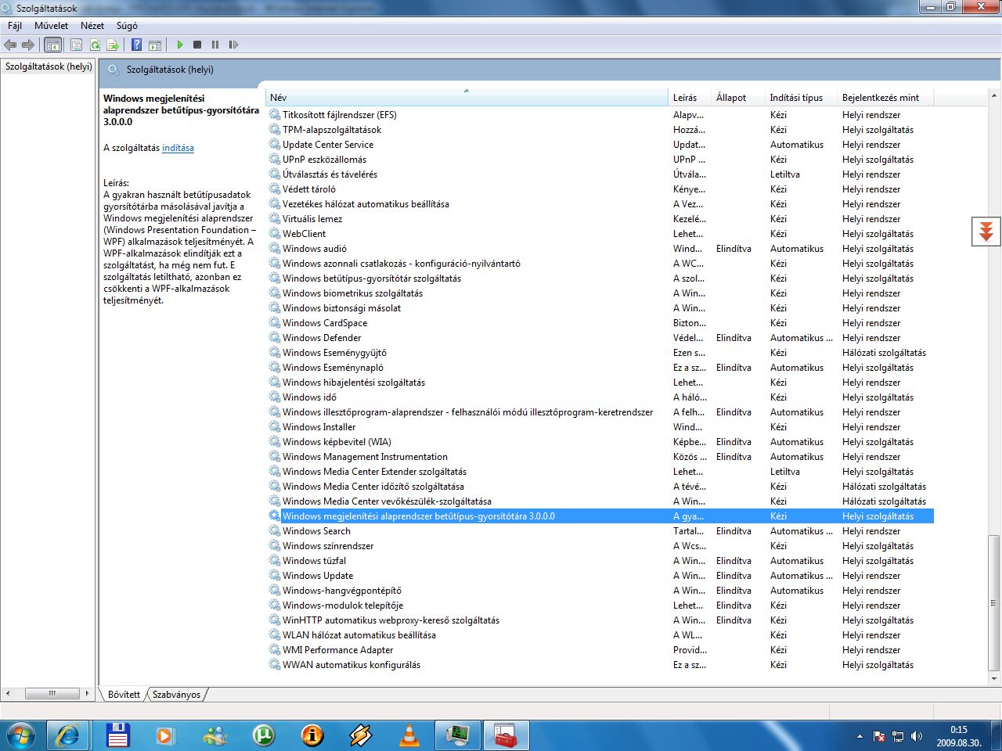The image size is (1002, 751).
Task: Click the red double-arrow button at right edge
Action: tap(986, 231)
